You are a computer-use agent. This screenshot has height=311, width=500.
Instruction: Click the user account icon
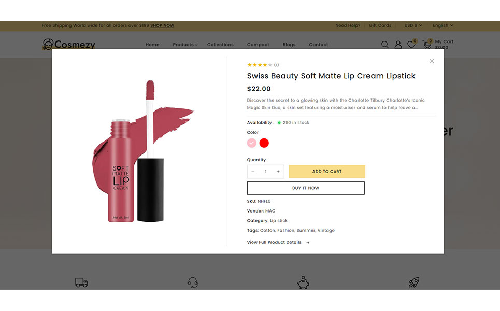coord(398,45)
